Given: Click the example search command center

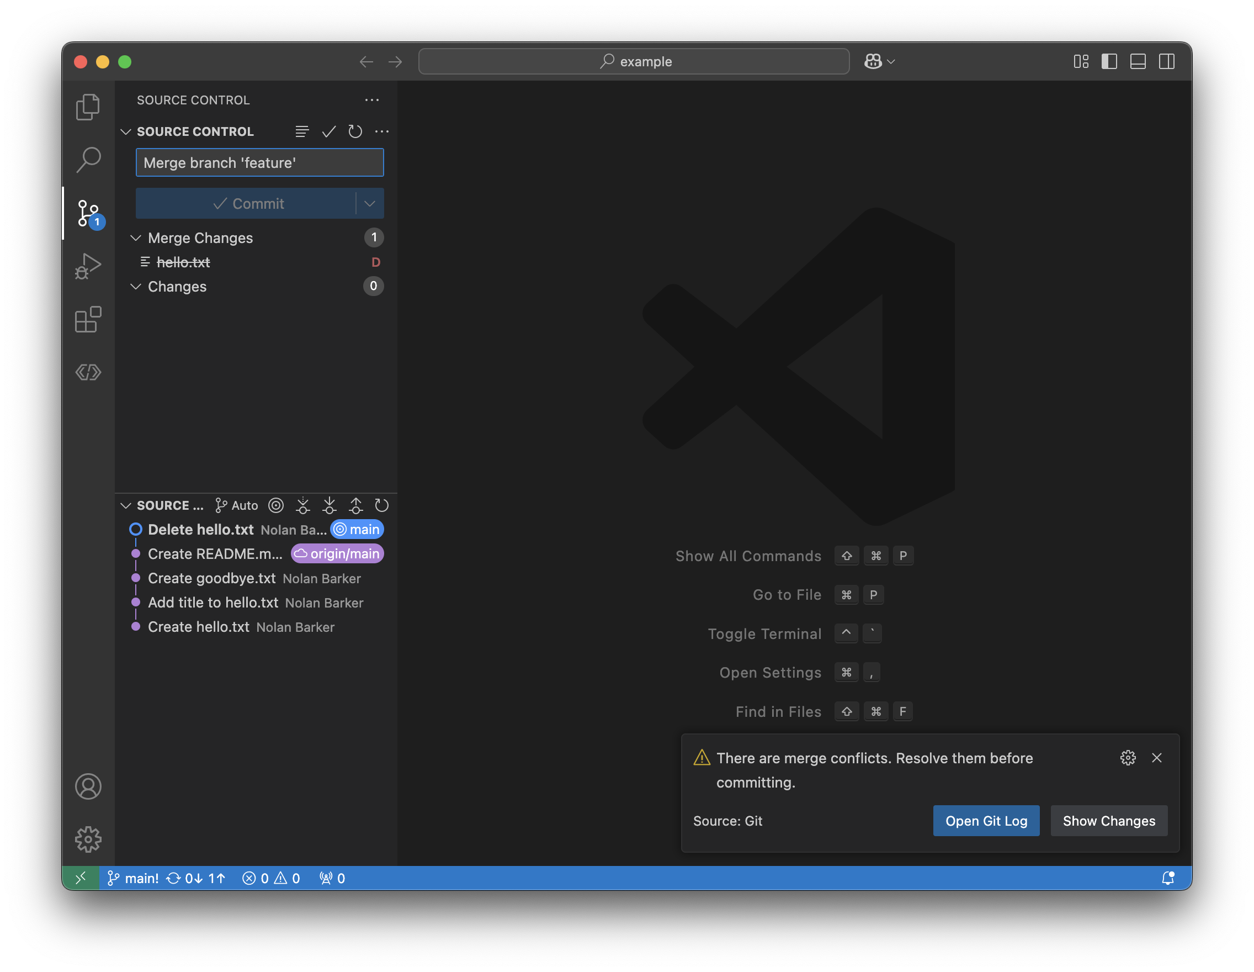Looking at the screenshot, I should tap(634, 61).
